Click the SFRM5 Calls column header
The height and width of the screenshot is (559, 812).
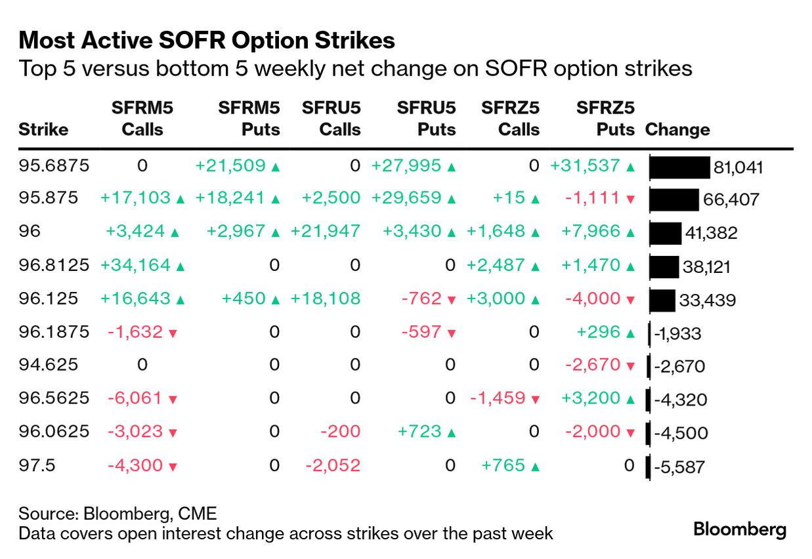tap(142, 118)
